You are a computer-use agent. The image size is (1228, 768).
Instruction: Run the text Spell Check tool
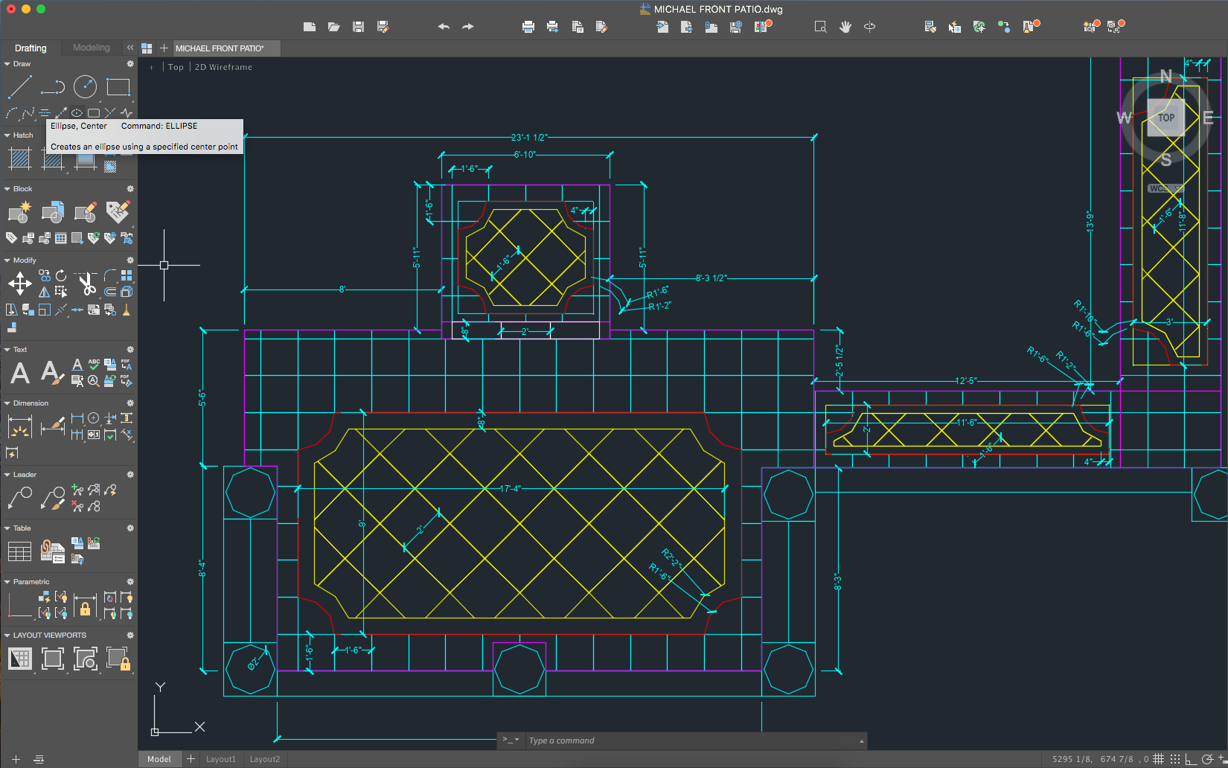point(94,365)
